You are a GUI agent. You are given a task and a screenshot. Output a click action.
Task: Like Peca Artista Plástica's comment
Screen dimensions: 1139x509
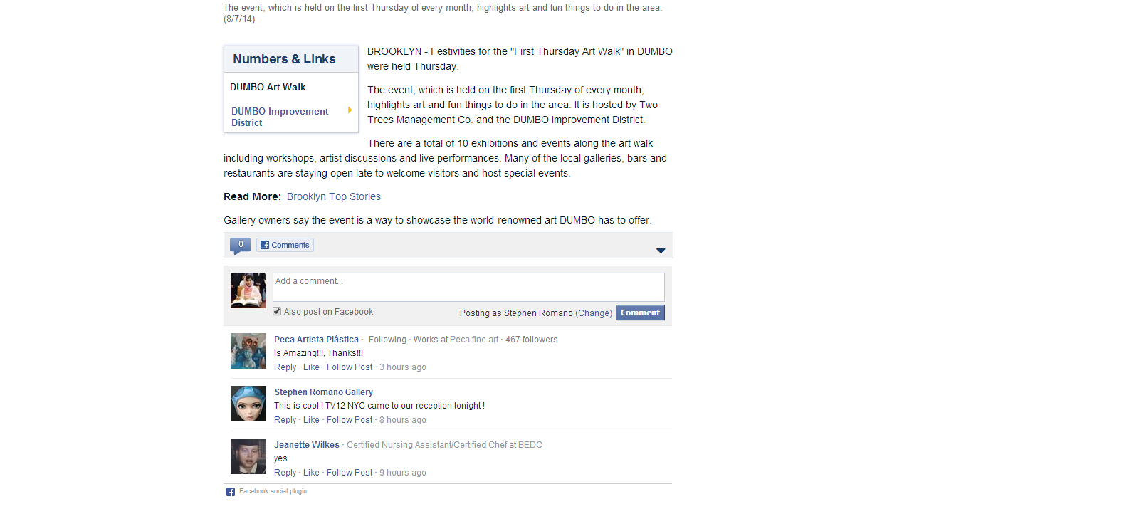click(311, 367)
